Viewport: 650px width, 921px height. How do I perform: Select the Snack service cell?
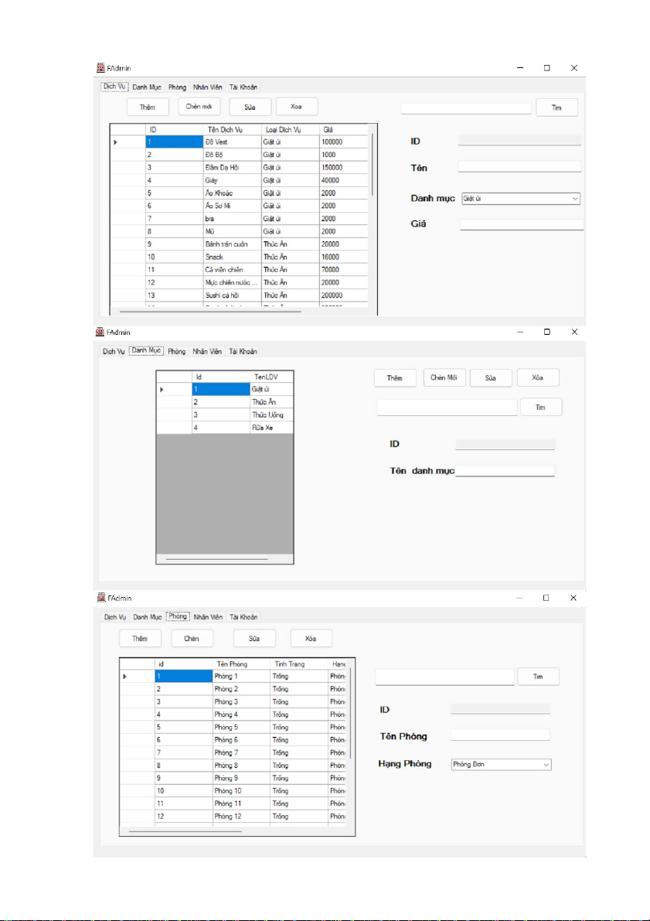(233, 258)
